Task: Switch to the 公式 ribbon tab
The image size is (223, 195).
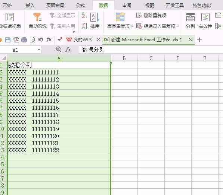Action: [x=80, y=5]
